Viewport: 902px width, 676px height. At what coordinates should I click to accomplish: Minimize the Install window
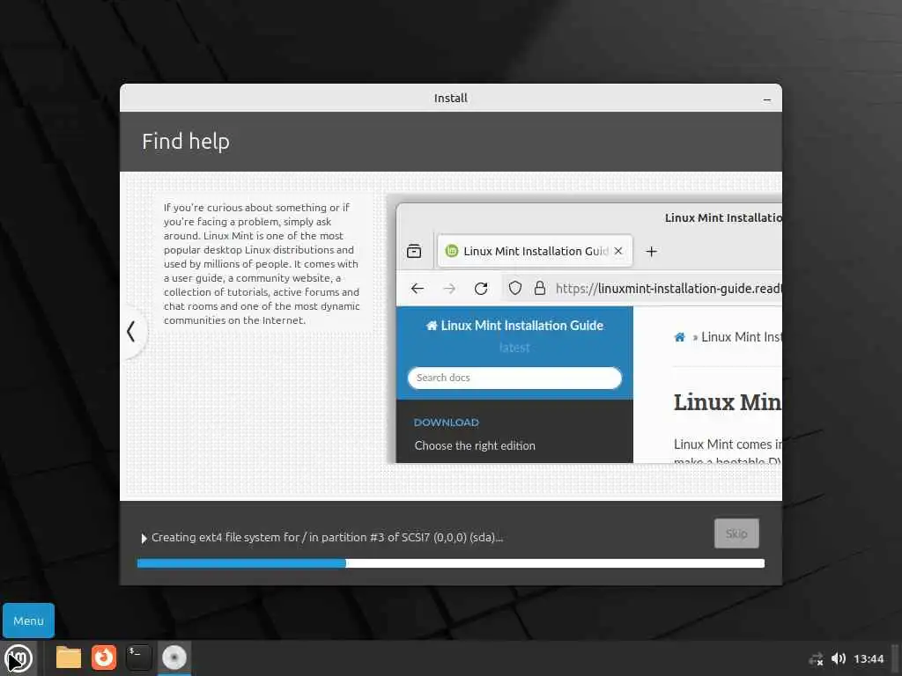pos(767,99)
